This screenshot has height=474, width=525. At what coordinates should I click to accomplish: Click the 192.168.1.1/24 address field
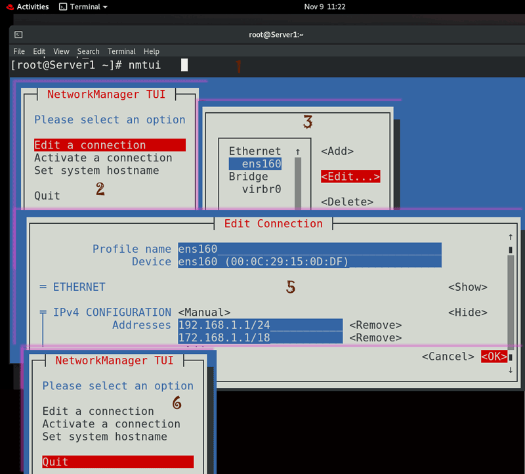click(260, 325)
